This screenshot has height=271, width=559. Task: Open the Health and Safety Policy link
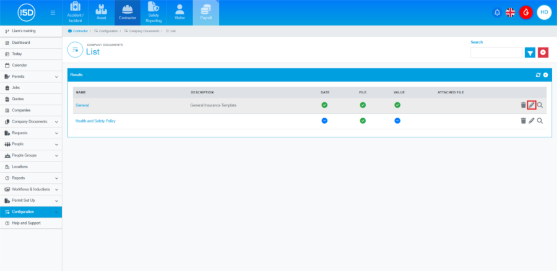click(95, 121)
